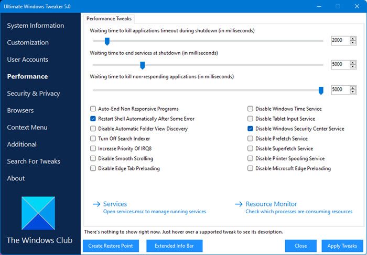The image size is (367, 255).
Task: Increase kill applications timeout with up arrow
Action: (353, 39)
